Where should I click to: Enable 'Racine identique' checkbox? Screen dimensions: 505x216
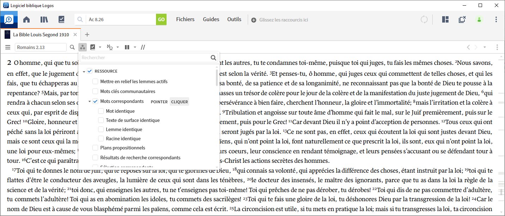[x=101, y=138]
